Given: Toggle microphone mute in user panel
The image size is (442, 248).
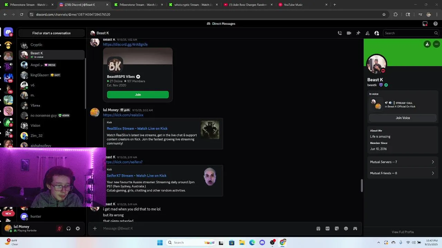Looking at the screenshot, I should [x=59, y=228].
